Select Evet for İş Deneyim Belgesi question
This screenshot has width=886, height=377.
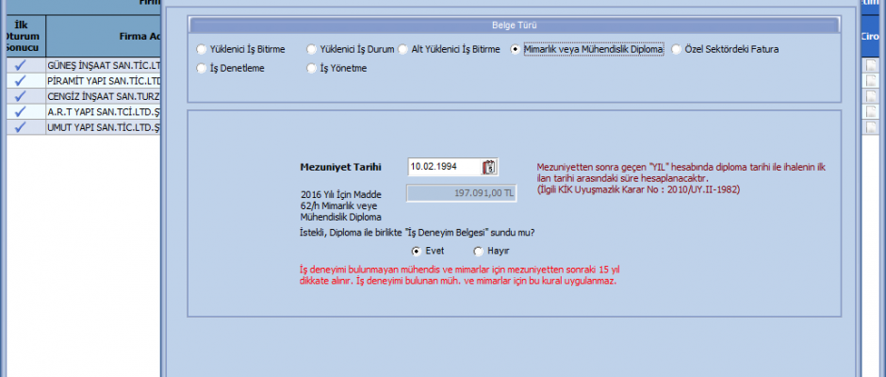[x=418, y=252]
